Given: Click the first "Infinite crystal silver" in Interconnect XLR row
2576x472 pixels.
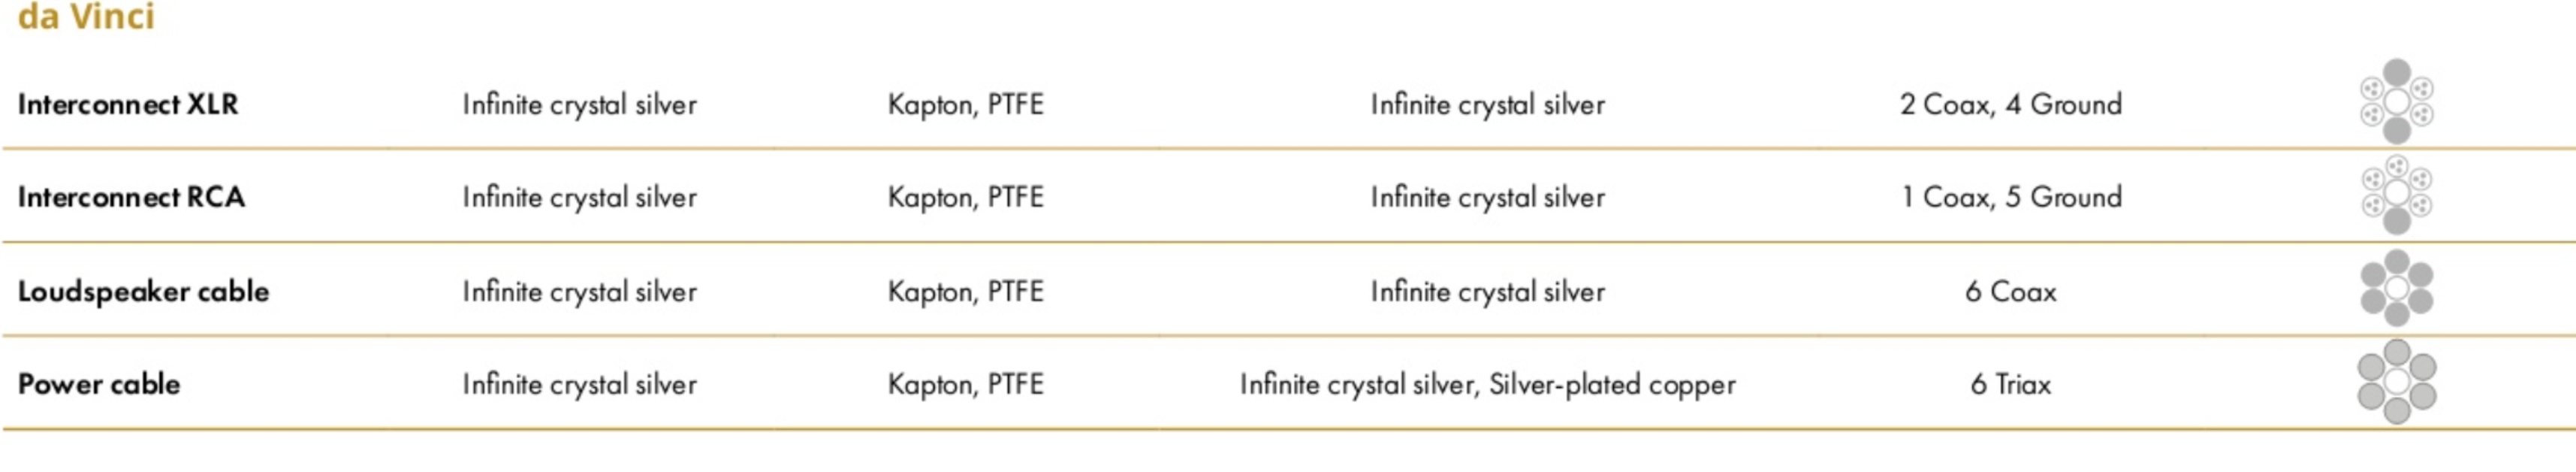Looking at the screenshot, I should point(579,104).
